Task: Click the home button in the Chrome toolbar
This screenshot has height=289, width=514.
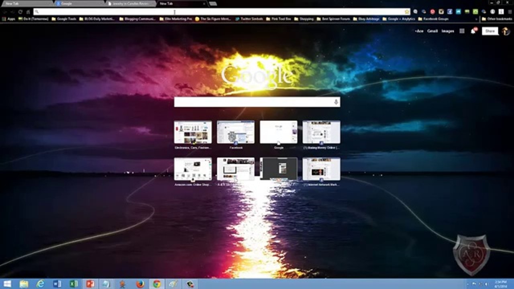Action: tap(28, 12)
